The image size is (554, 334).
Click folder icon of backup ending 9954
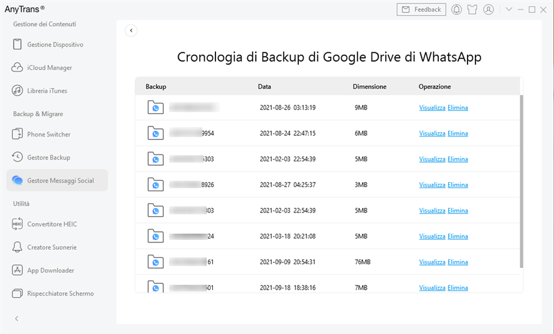(156, 133)
